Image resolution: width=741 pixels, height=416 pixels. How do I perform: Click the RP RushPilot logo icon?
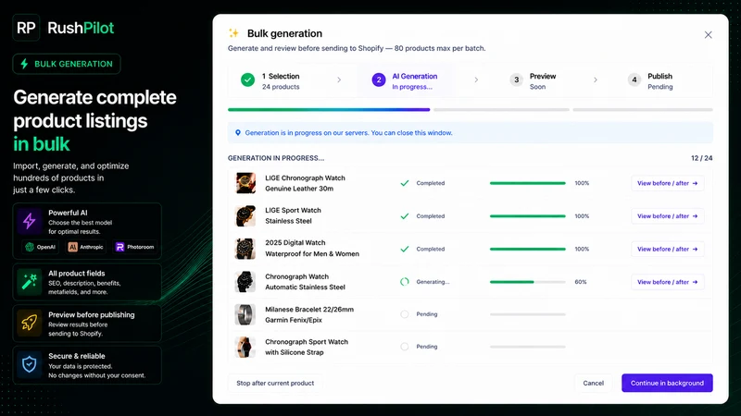(26, 28)
